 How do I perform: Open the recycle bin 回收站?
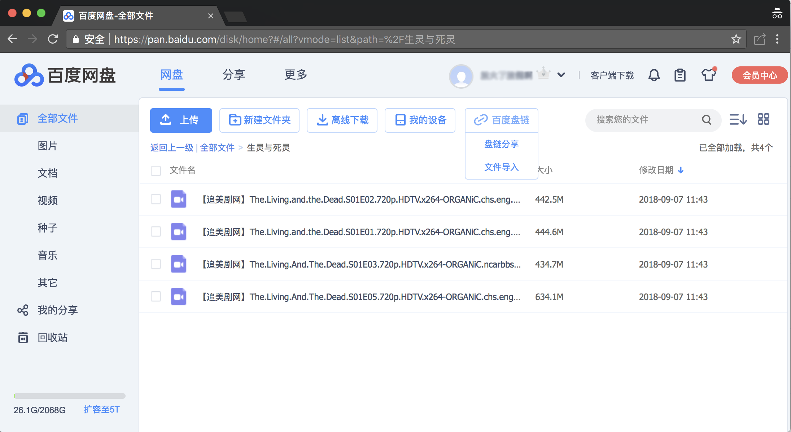tap(52, 338)
